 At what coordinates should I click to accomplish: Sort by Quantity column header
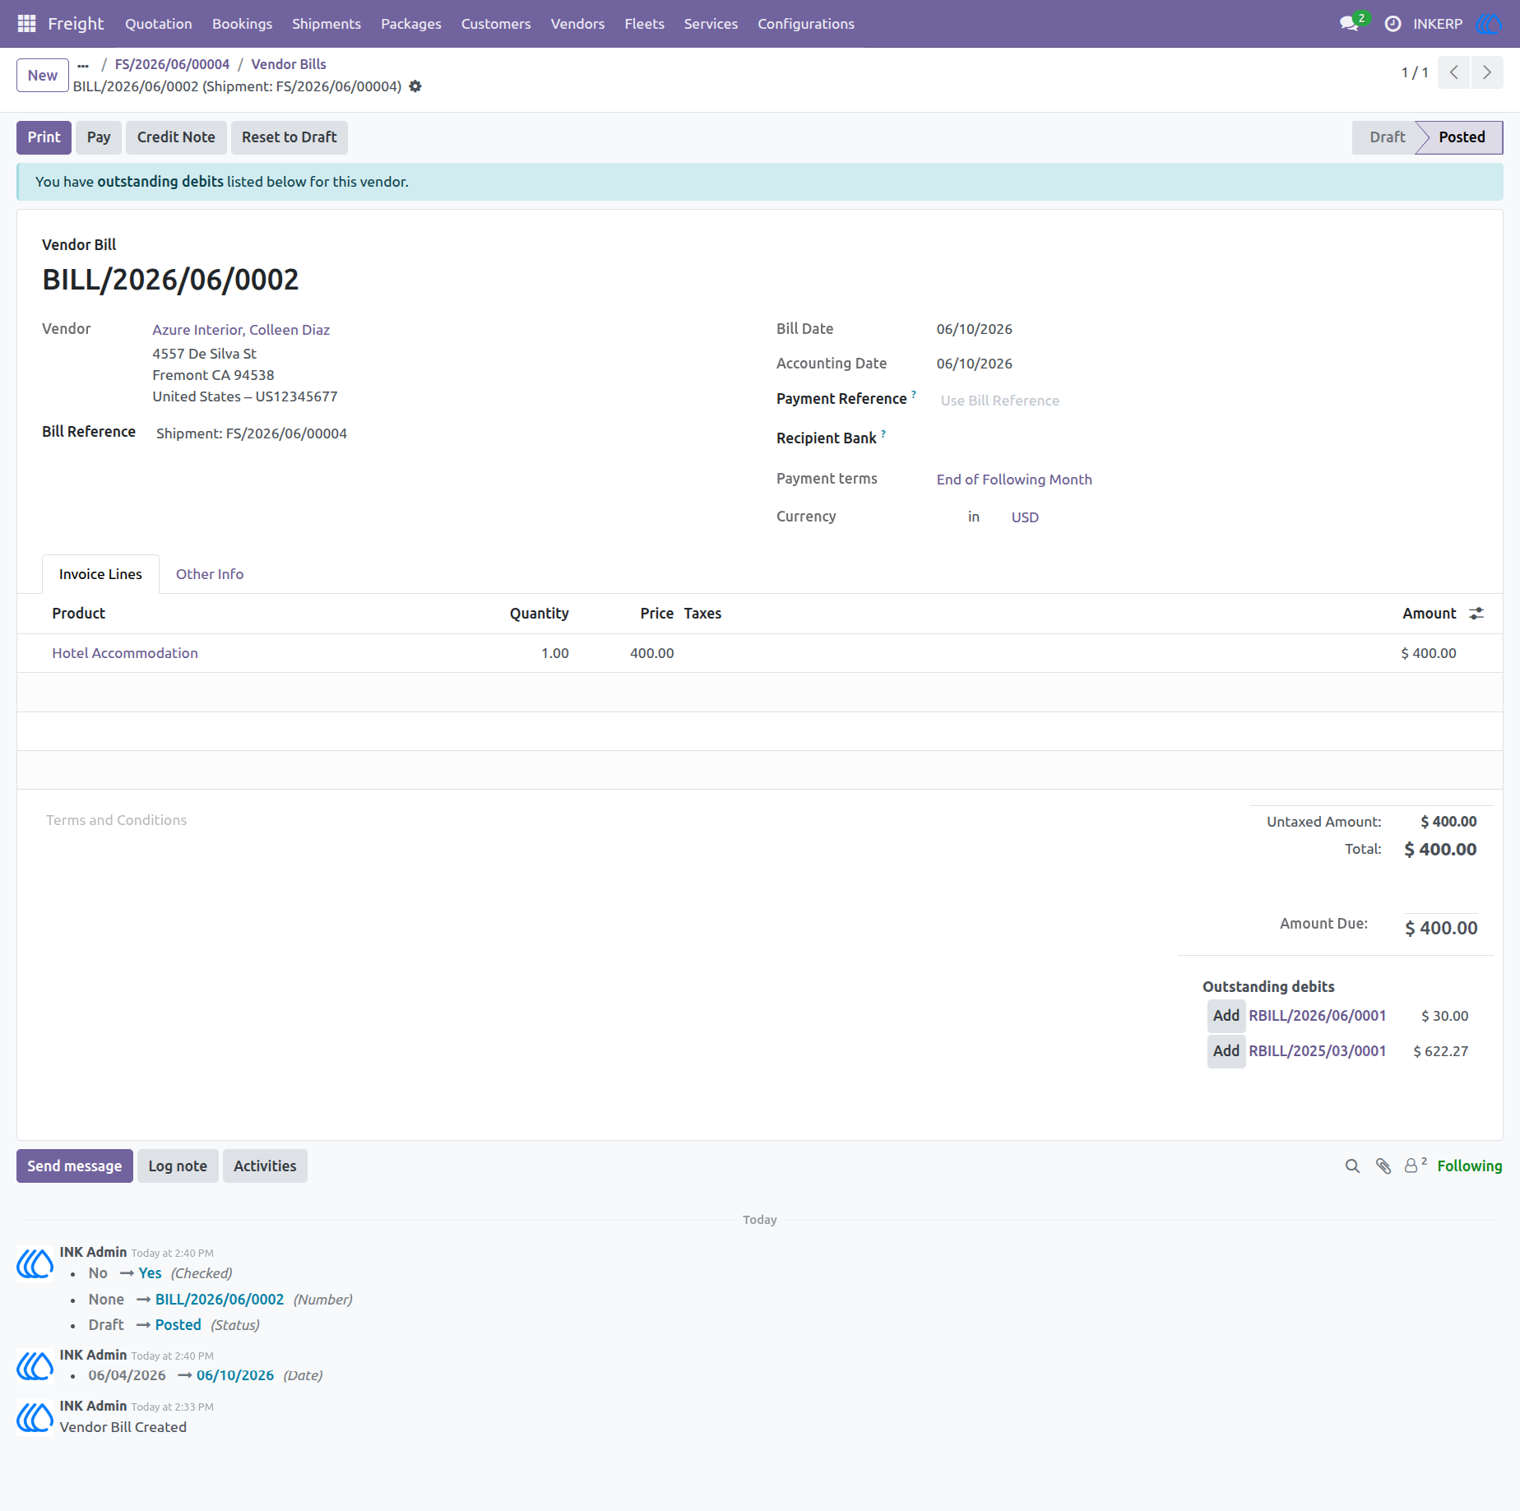[539, 614]
